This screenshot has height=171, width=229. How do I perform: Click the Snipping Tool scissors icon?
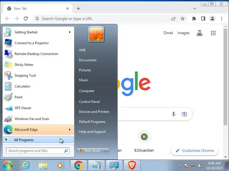coord(8,76)
